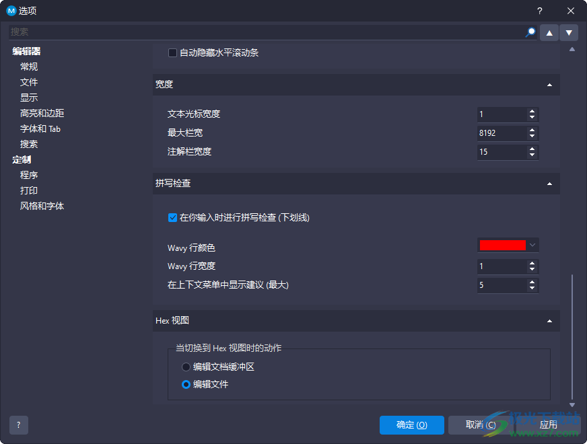Open 打印 settings page
Viewport: 587px width, 444px height.
(x=29, y=190)
